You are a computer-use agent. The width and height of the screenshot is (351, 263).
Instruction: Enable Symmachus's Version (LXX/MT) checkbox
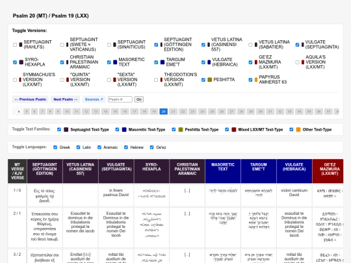(x=15, y=80)
